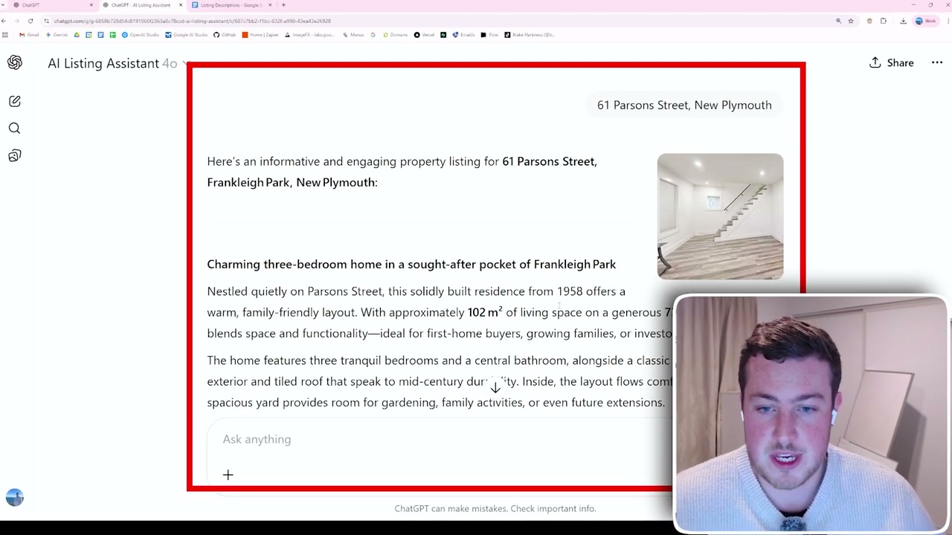
Task: Close the Listing Descriptions tab
Action: tap(270, 5)
